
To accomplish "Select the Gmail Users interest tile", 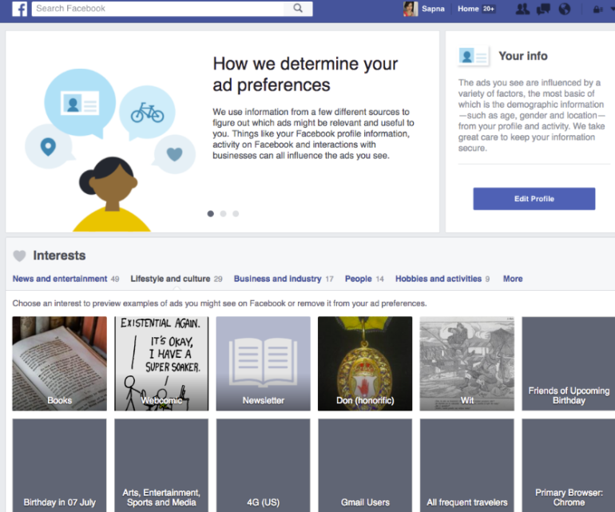I will click(365, 466).
